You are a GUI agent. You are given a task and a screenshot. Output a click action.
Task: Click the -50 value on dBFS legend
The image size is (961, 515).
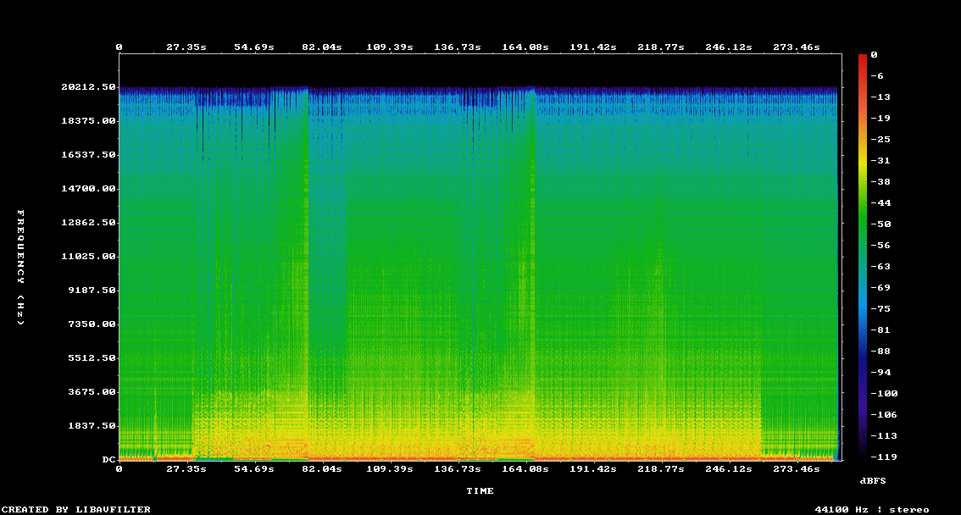pos(878,224)
